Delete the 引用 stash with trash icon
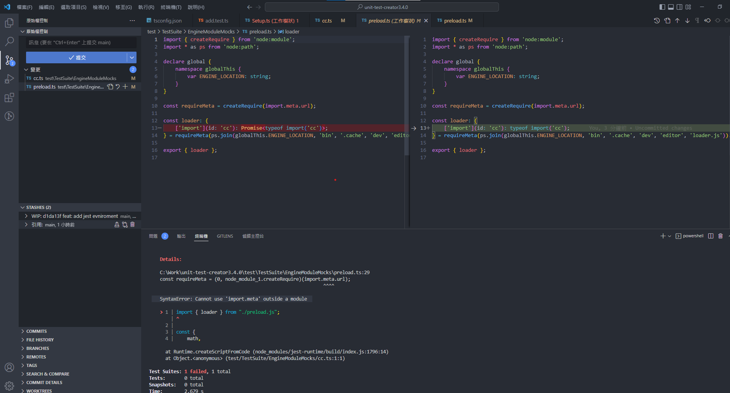This screenshot has width=730, height=393. 133,224
